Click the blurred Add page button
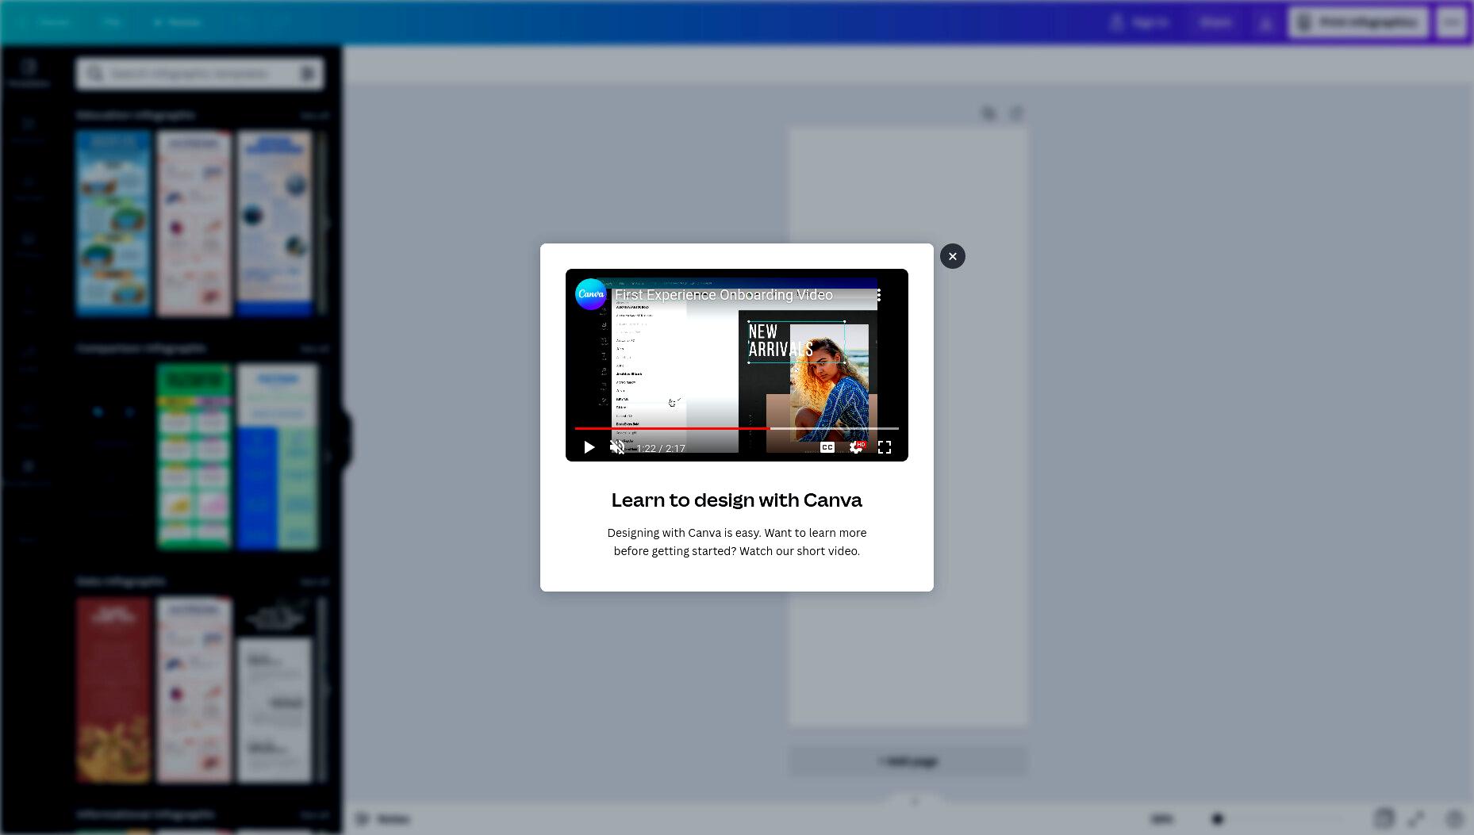 coord(908,761)
